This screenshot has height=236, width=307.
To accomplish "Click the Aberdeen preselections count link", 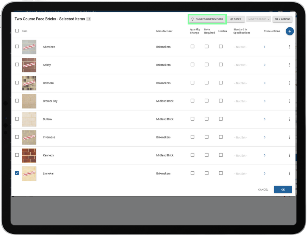I will [x=264, y=47].
